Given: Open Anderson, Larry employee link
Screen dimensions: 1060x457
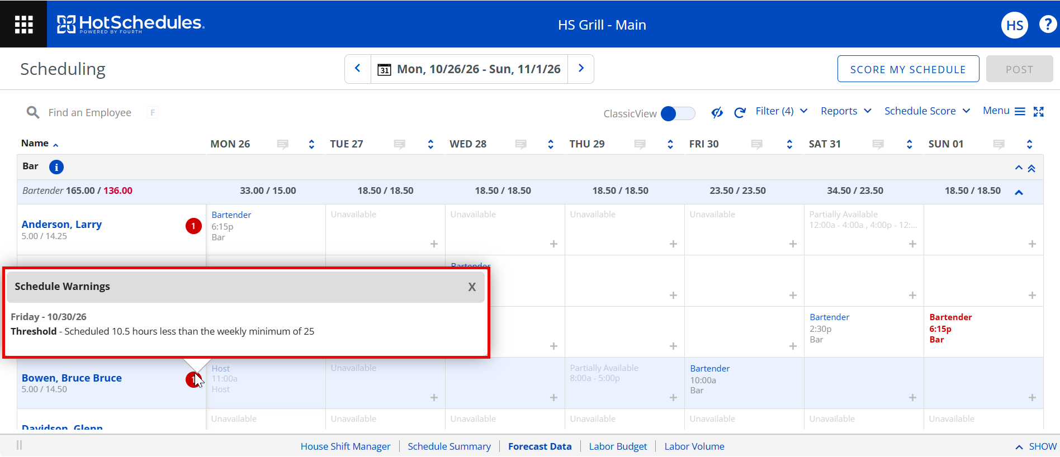Looking at the screenshot, I should 61,225.
